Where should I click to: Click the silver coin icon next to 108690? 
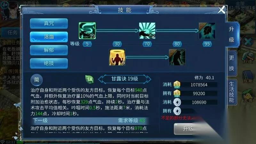tap(177, 102)
